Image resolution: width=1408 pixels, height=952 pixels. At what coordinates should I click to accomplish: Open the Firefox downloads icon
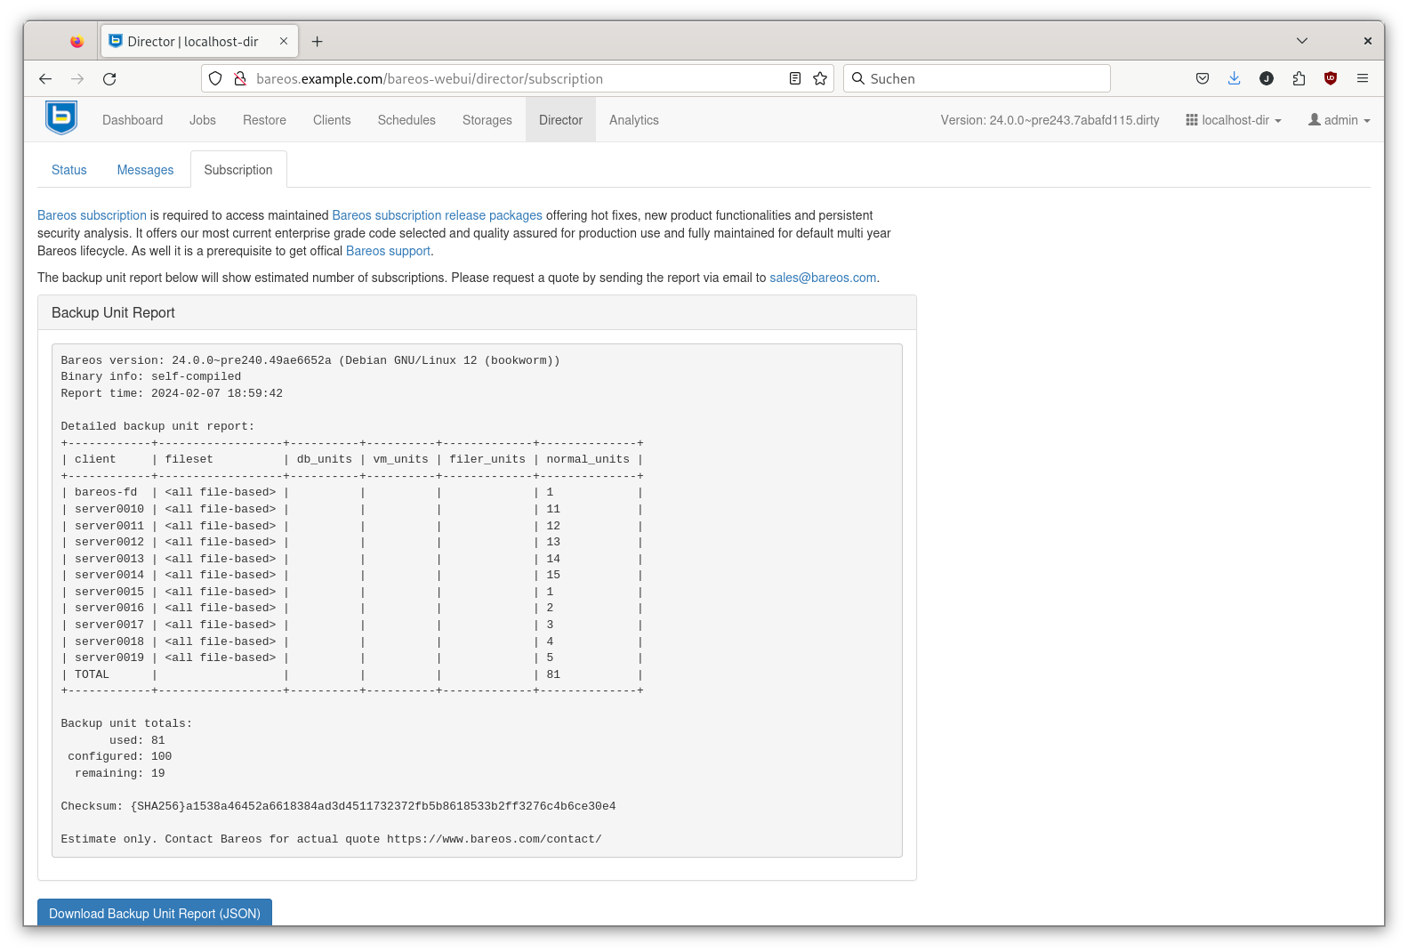tap(1234, 79)
